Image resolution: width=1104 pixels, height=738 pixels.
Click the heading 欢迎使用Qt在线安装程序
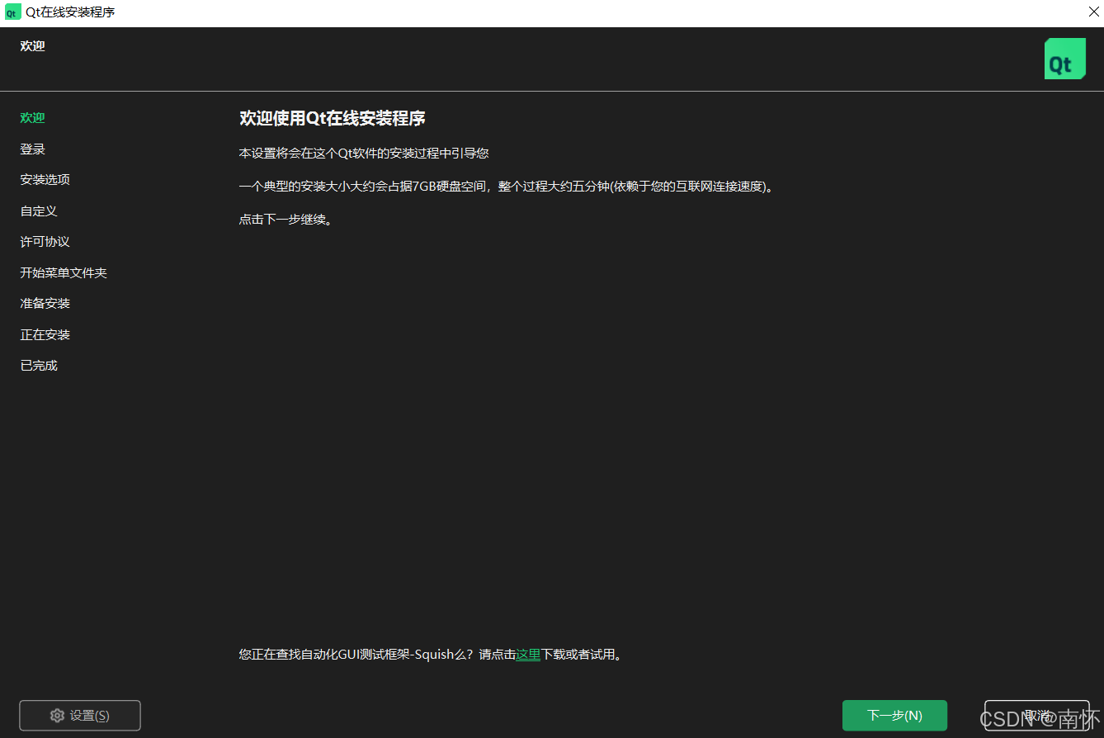(x=333, y=118)
